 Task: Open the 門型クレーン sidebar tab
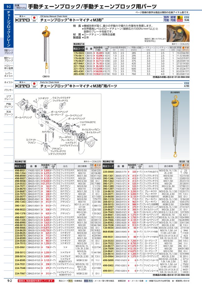[x=9, y=105]
